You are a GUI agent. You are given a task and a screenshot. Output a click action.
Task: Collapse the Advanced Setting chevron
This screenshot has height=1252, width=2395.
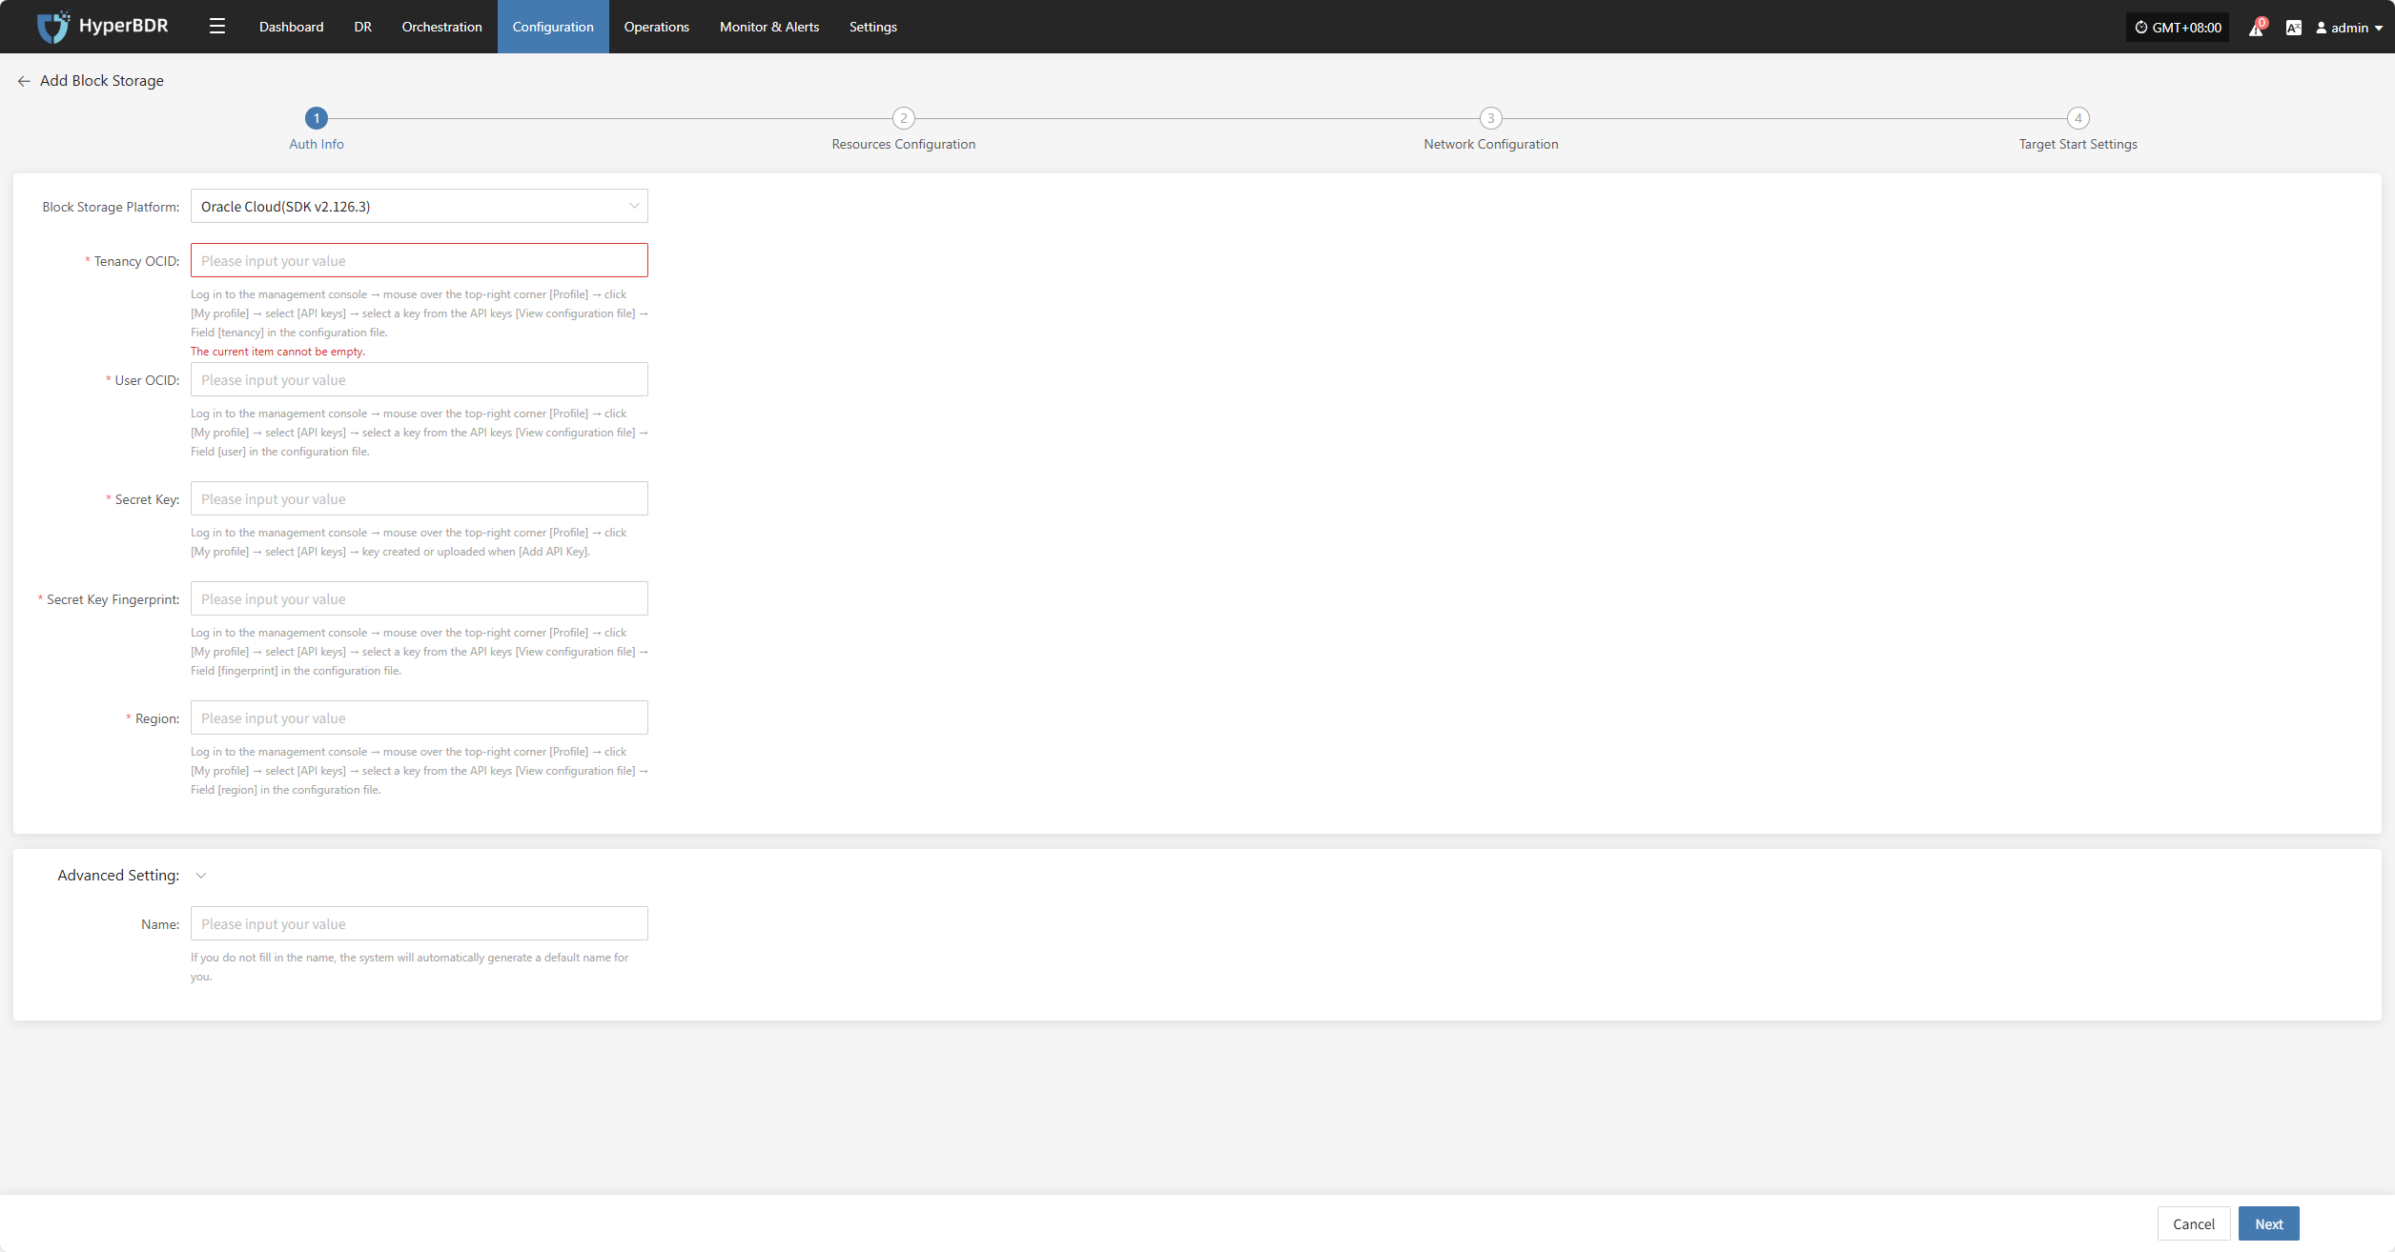click(x=201, y=876)
